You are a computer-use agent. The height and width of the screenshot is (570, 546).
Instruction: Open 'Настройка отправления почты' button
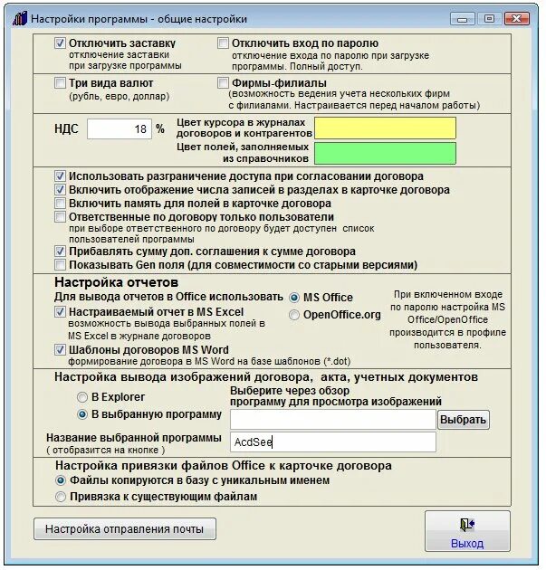point(125,529)
